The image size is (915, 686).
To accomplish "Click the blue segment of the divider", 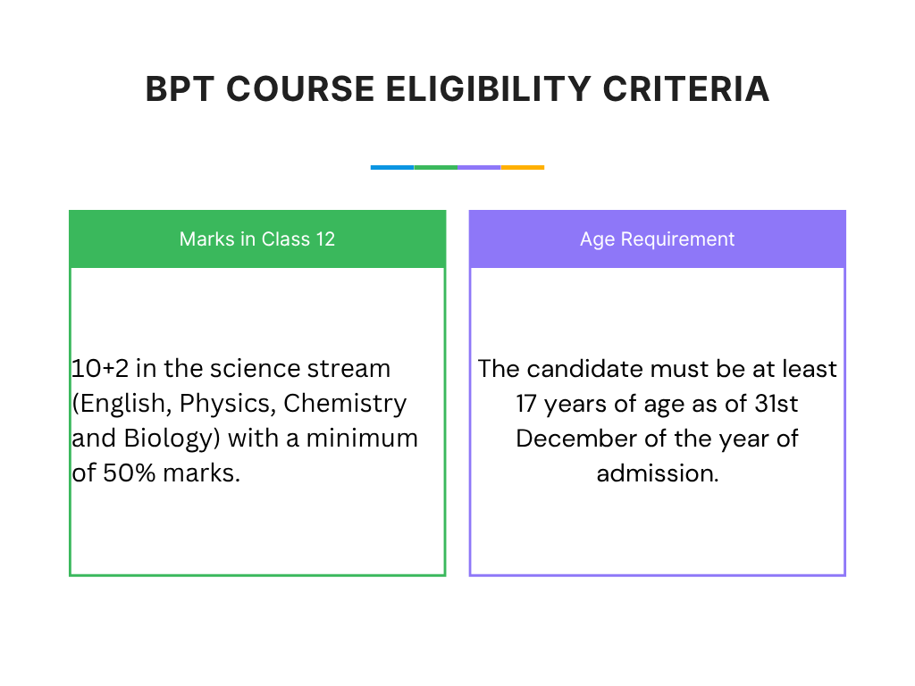I will coord(392,167).
